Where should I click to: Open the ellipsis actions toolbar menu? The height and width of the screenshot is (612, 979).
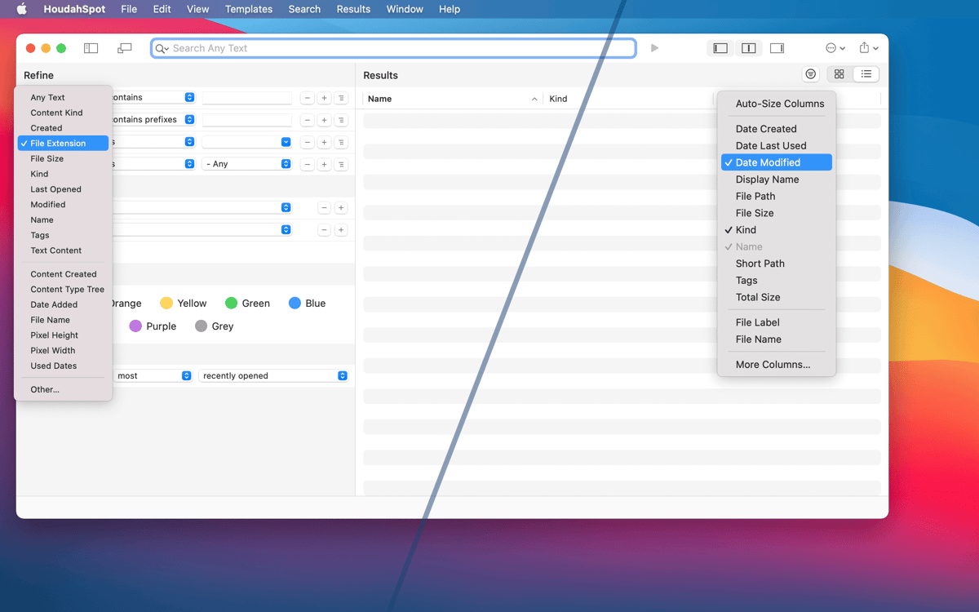click(835, 48)
